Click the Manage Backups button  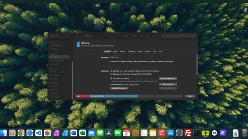click(119, 88)
